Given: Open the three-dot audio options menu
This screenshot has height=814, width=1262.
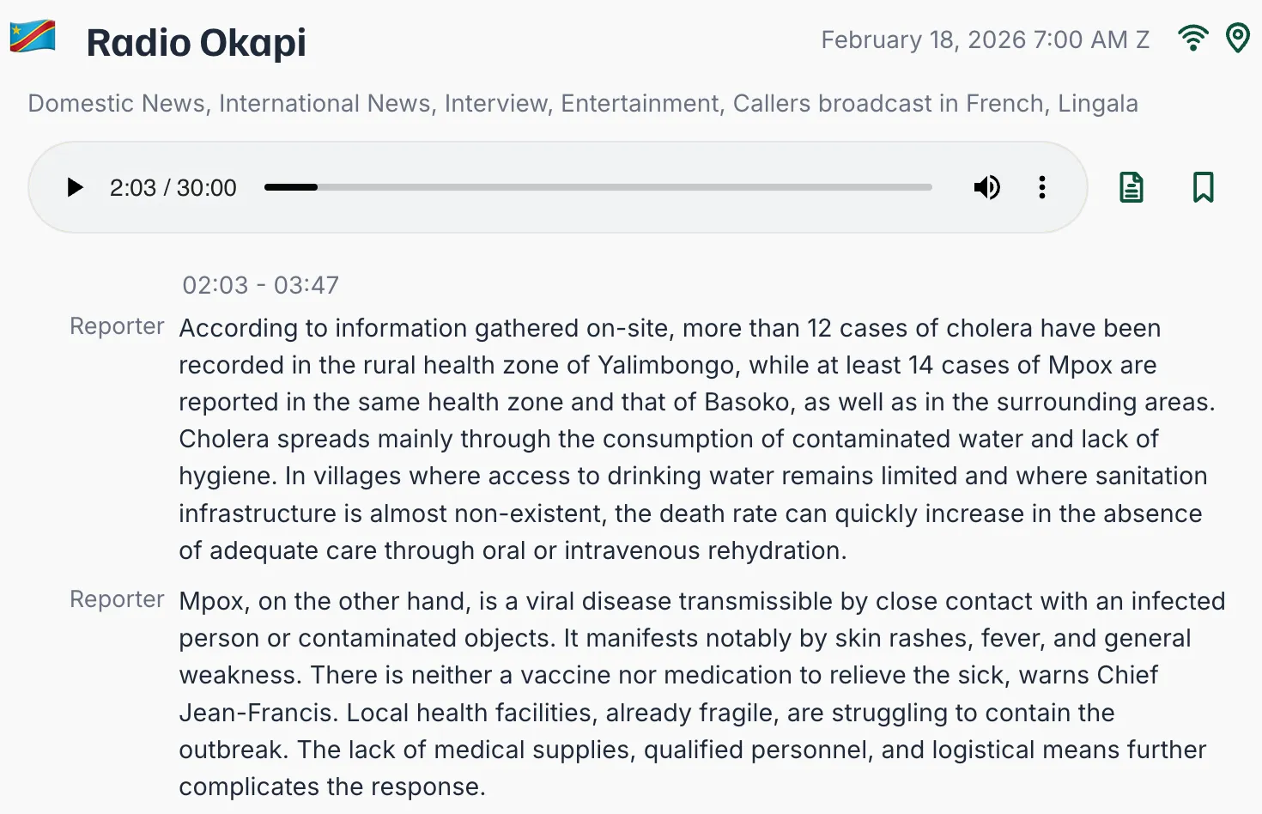Looking at the screenshot, I should click(x=1041, y=187).
